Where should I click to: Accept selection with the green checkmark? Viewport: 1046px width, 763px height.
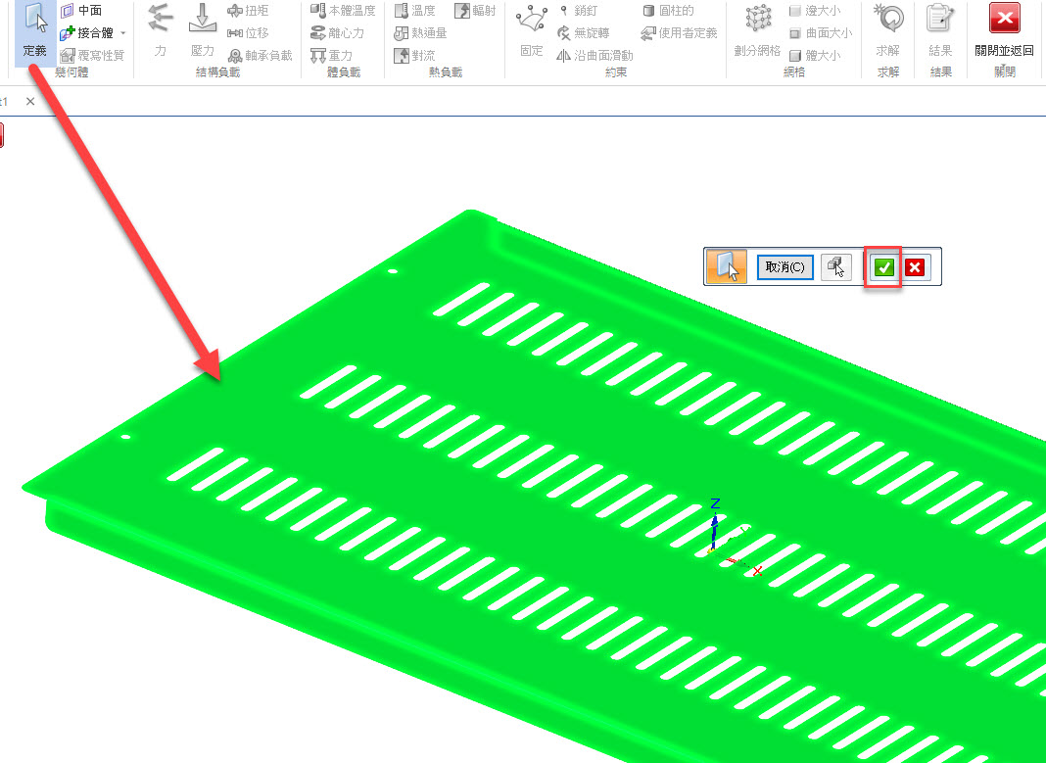pyautogui.click(x=883, y=266)
